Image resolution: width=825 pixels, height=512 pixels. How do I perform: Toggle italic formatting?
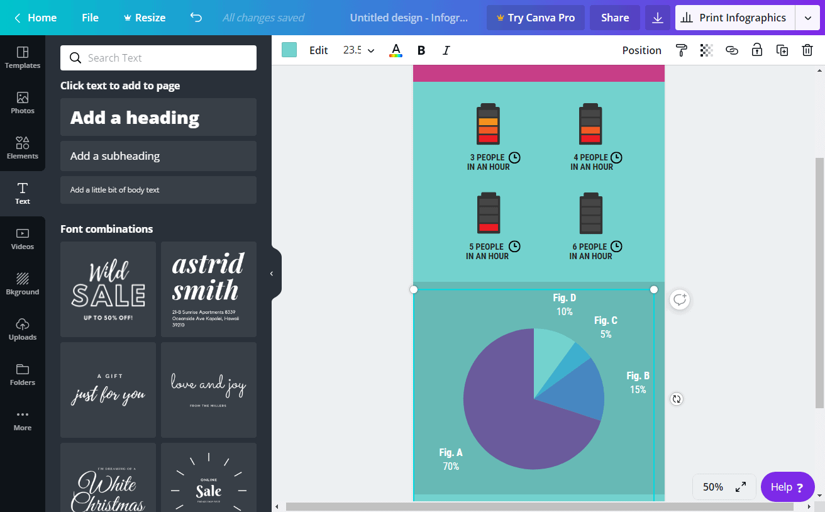[x=446, y=50]
